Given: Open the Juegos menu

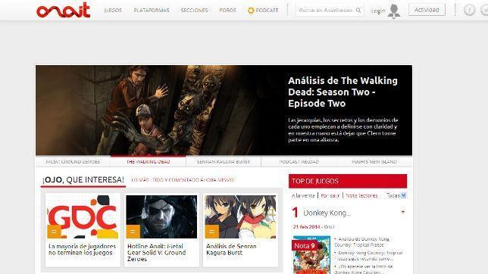Looking at the screenshot, I should [113, 11].
